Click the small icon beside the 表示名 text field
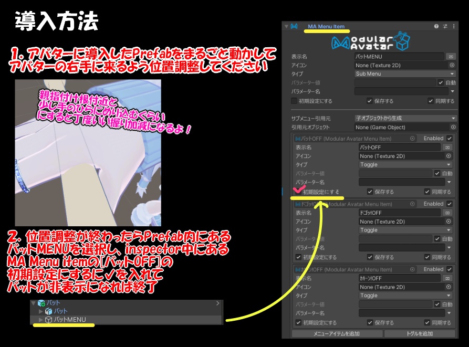 click(x=452, y=56)
